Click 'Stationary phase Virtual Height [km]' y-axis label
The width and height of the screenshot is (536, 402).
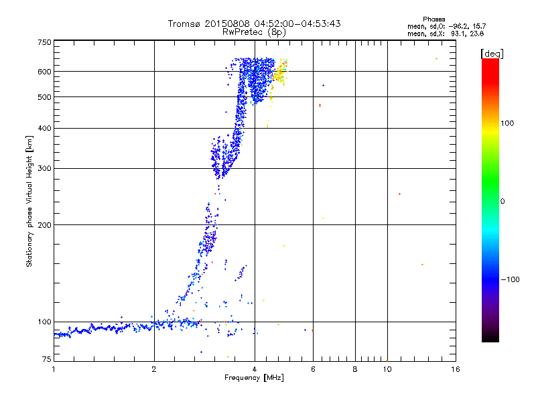pyautogui.click(x=29, y=201)
